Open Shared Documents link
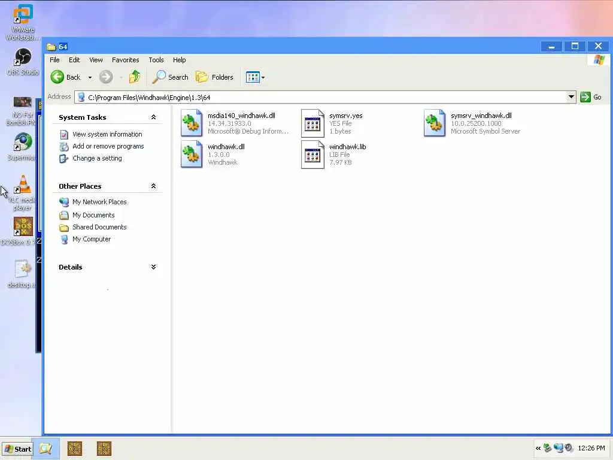 click(x=99, y=227)
